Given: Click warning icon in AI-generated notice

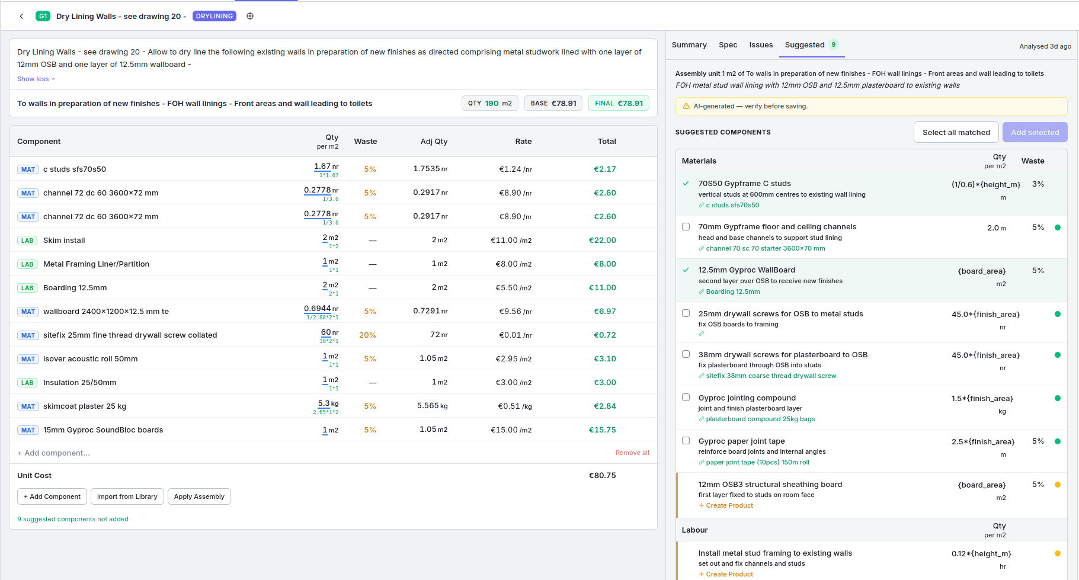Looking at the screenshot, I should coord(686,107).
